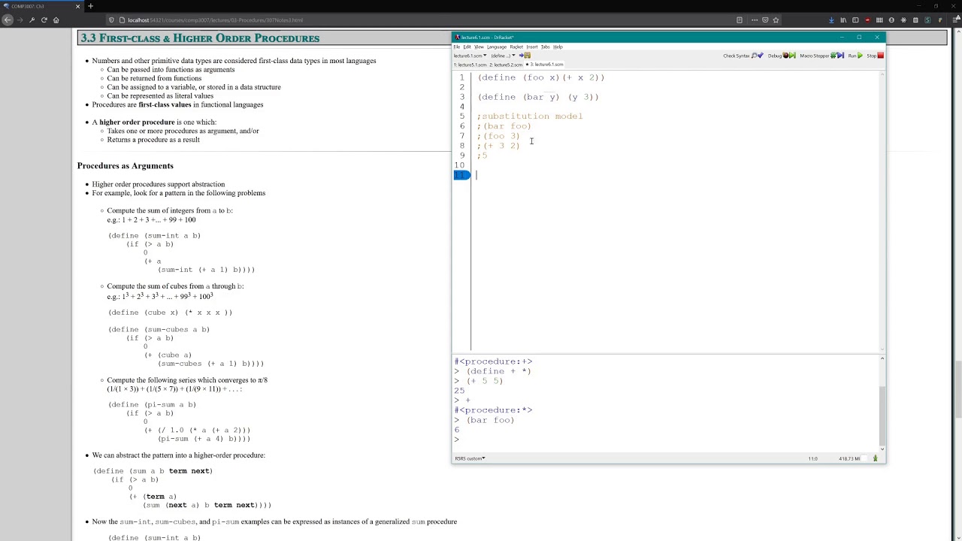Click the red Stop button in DrRacket
This screenshot has height=541, width=962.
tap(875, 56)
